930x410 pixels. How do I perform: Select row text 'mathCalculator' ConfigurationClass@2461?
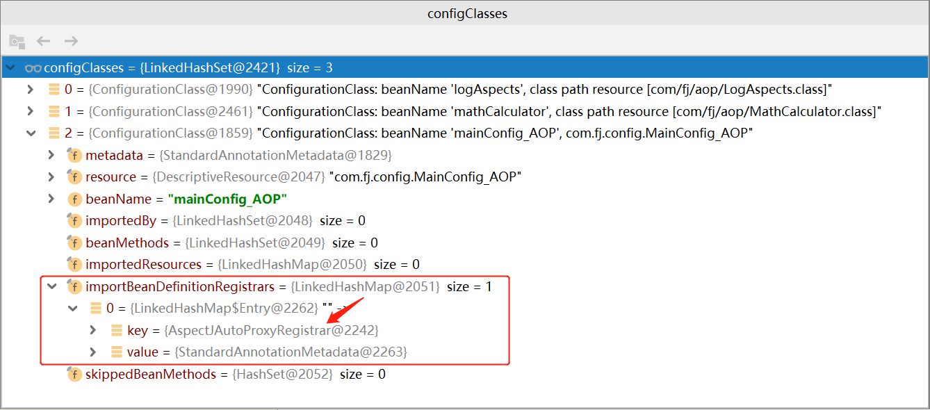click(473, 111)
